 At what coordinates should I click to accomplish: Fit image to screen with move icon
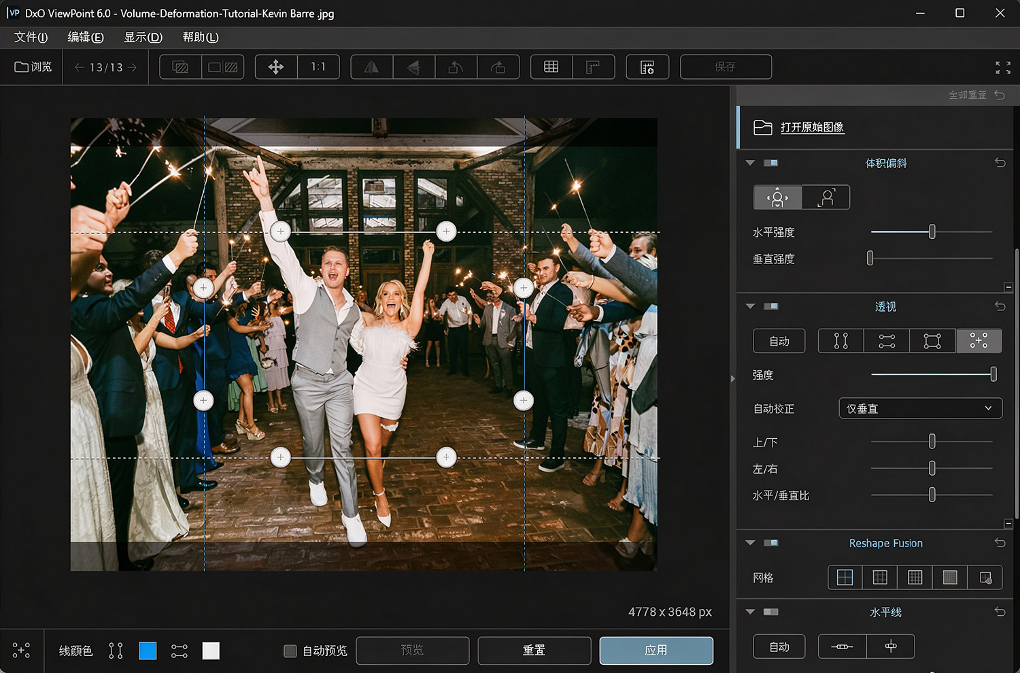pyautogui.click(x=276, y=67)
